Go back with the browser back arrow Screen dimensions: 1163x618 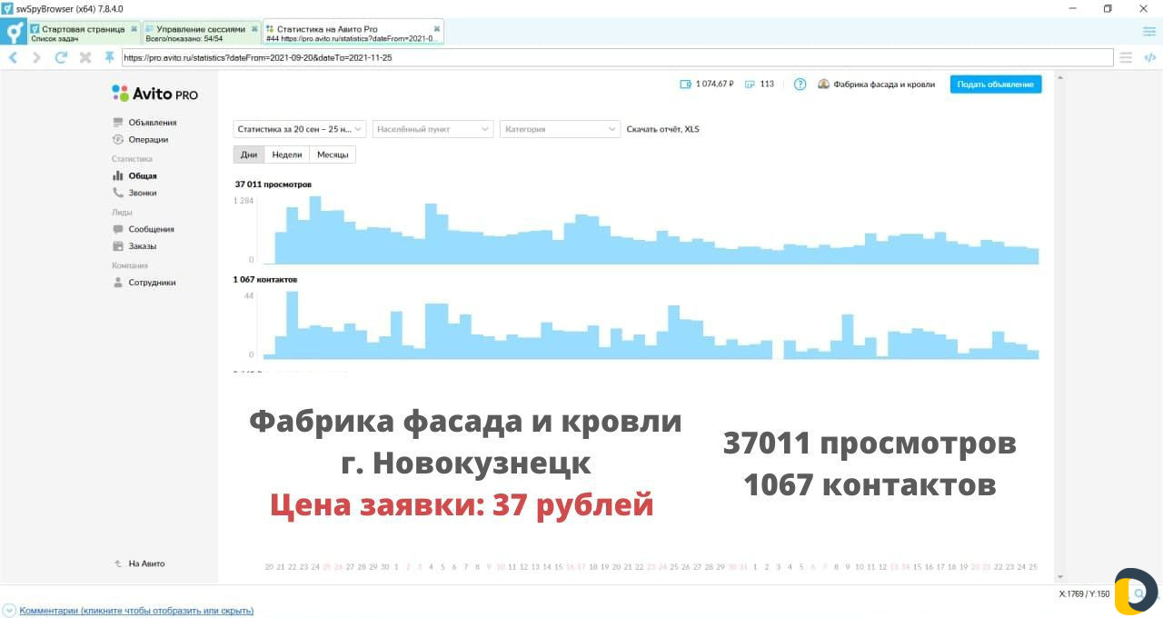point(13,57)
